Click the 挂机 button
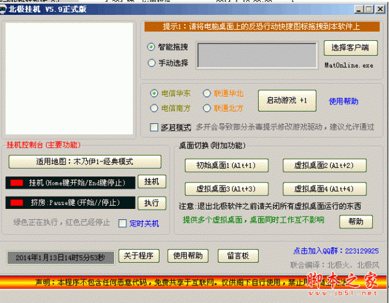 point(152,182)
